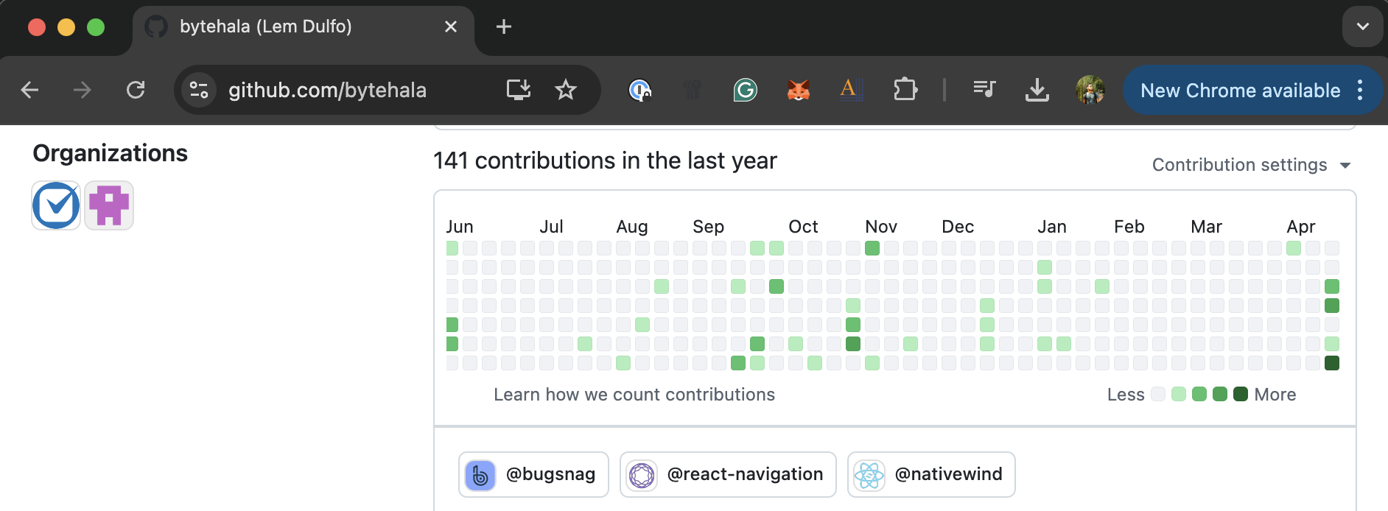The width and height of the screenshot is (1388, 511).
Task: Select the bytehala (Lem Dulfo) tab
Action: [x=303, y=28]
